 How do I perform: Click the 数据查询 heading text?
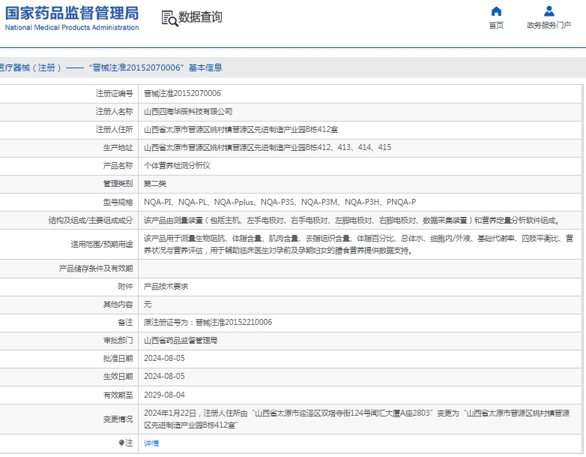coord(200,17)
